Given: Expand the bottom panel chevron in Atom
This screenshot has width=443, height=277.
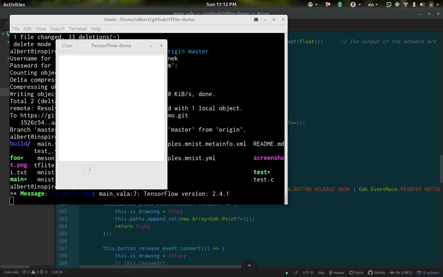Looking at the screenshot, I should click(249, 265).
